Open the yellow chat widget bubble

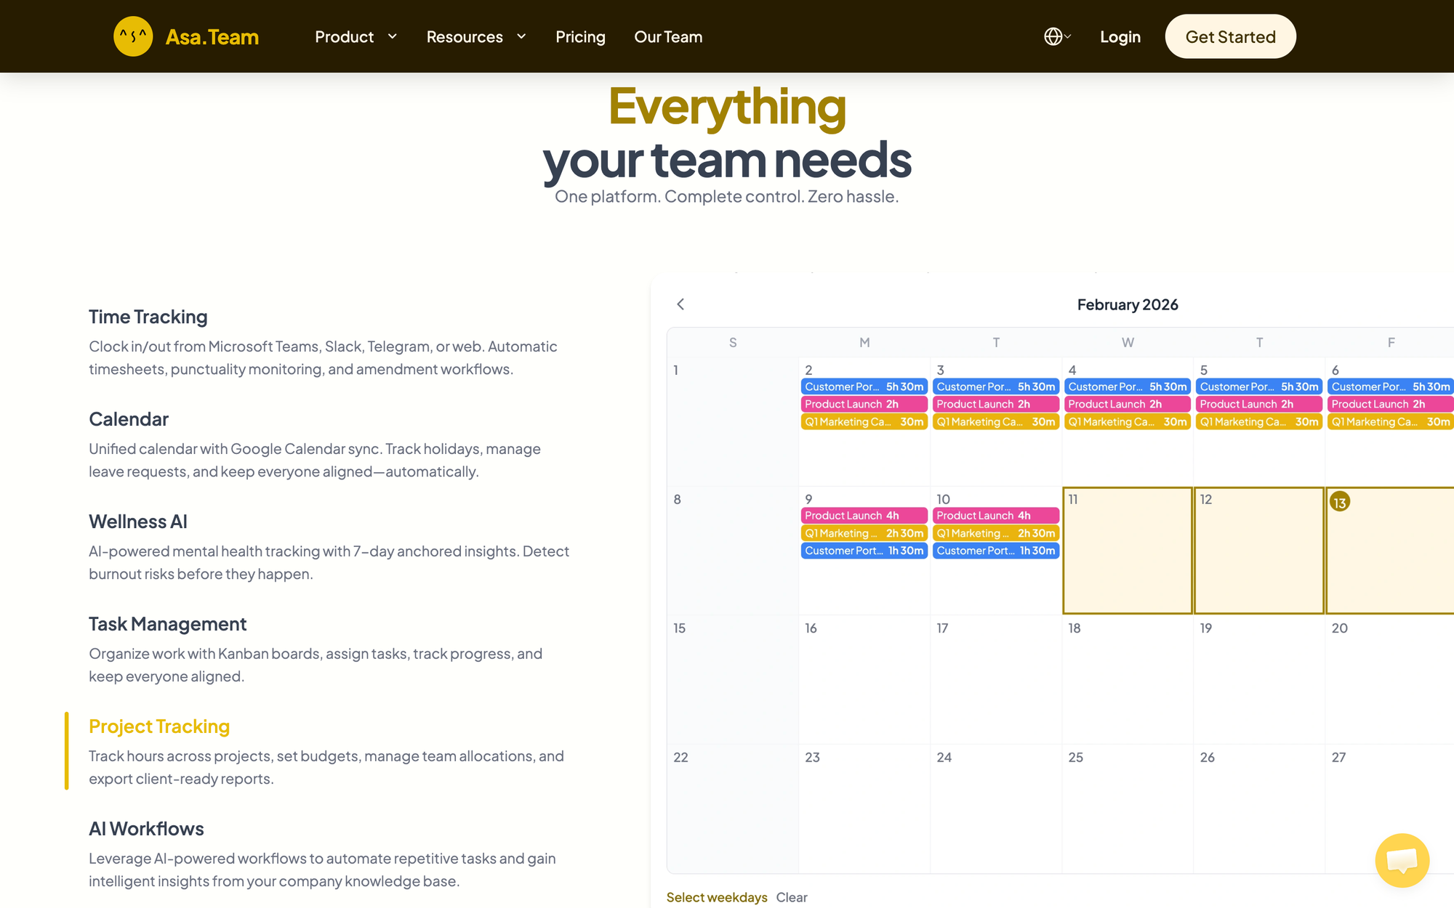(x=1402, y=860)
